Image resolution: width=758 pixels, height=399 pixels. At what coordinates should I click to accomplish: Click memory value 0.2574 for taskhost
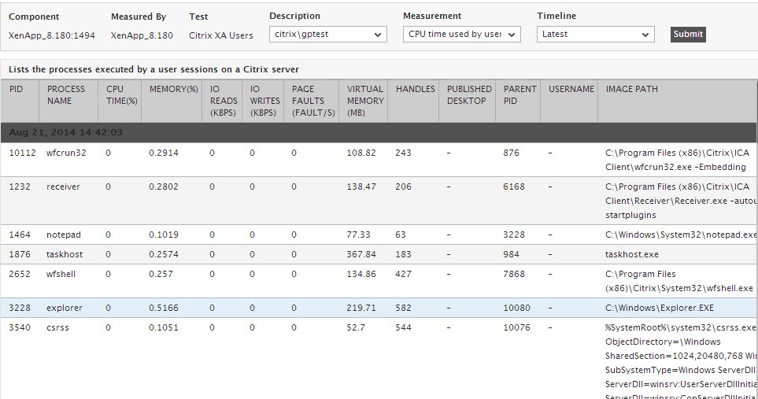(164, 254)
